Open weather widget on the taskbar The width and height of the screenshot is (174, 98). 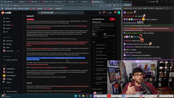(6, 96)
